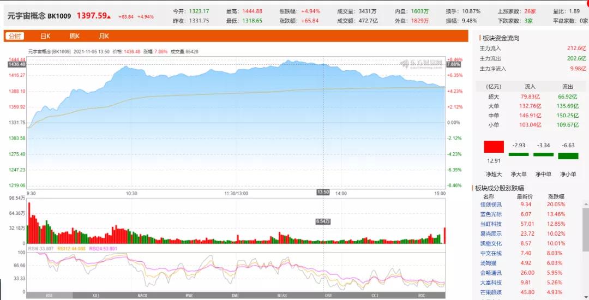Select the BIAS indicator tab
This screenshot has width=589, height=300.
(x=282, y=296)
